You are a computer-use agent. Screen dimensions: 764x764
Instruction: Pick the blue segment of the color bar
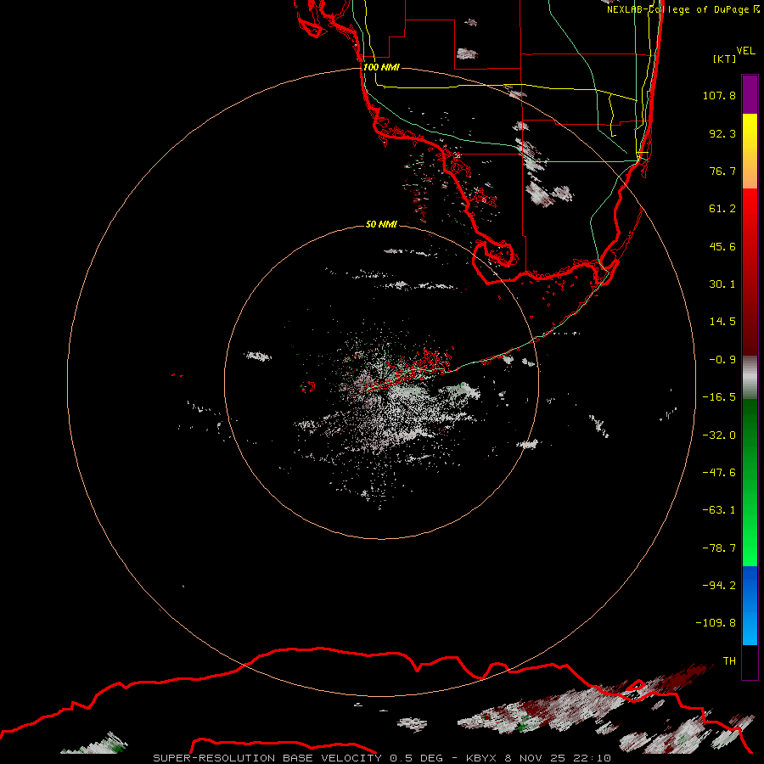(x=750, y=605)
